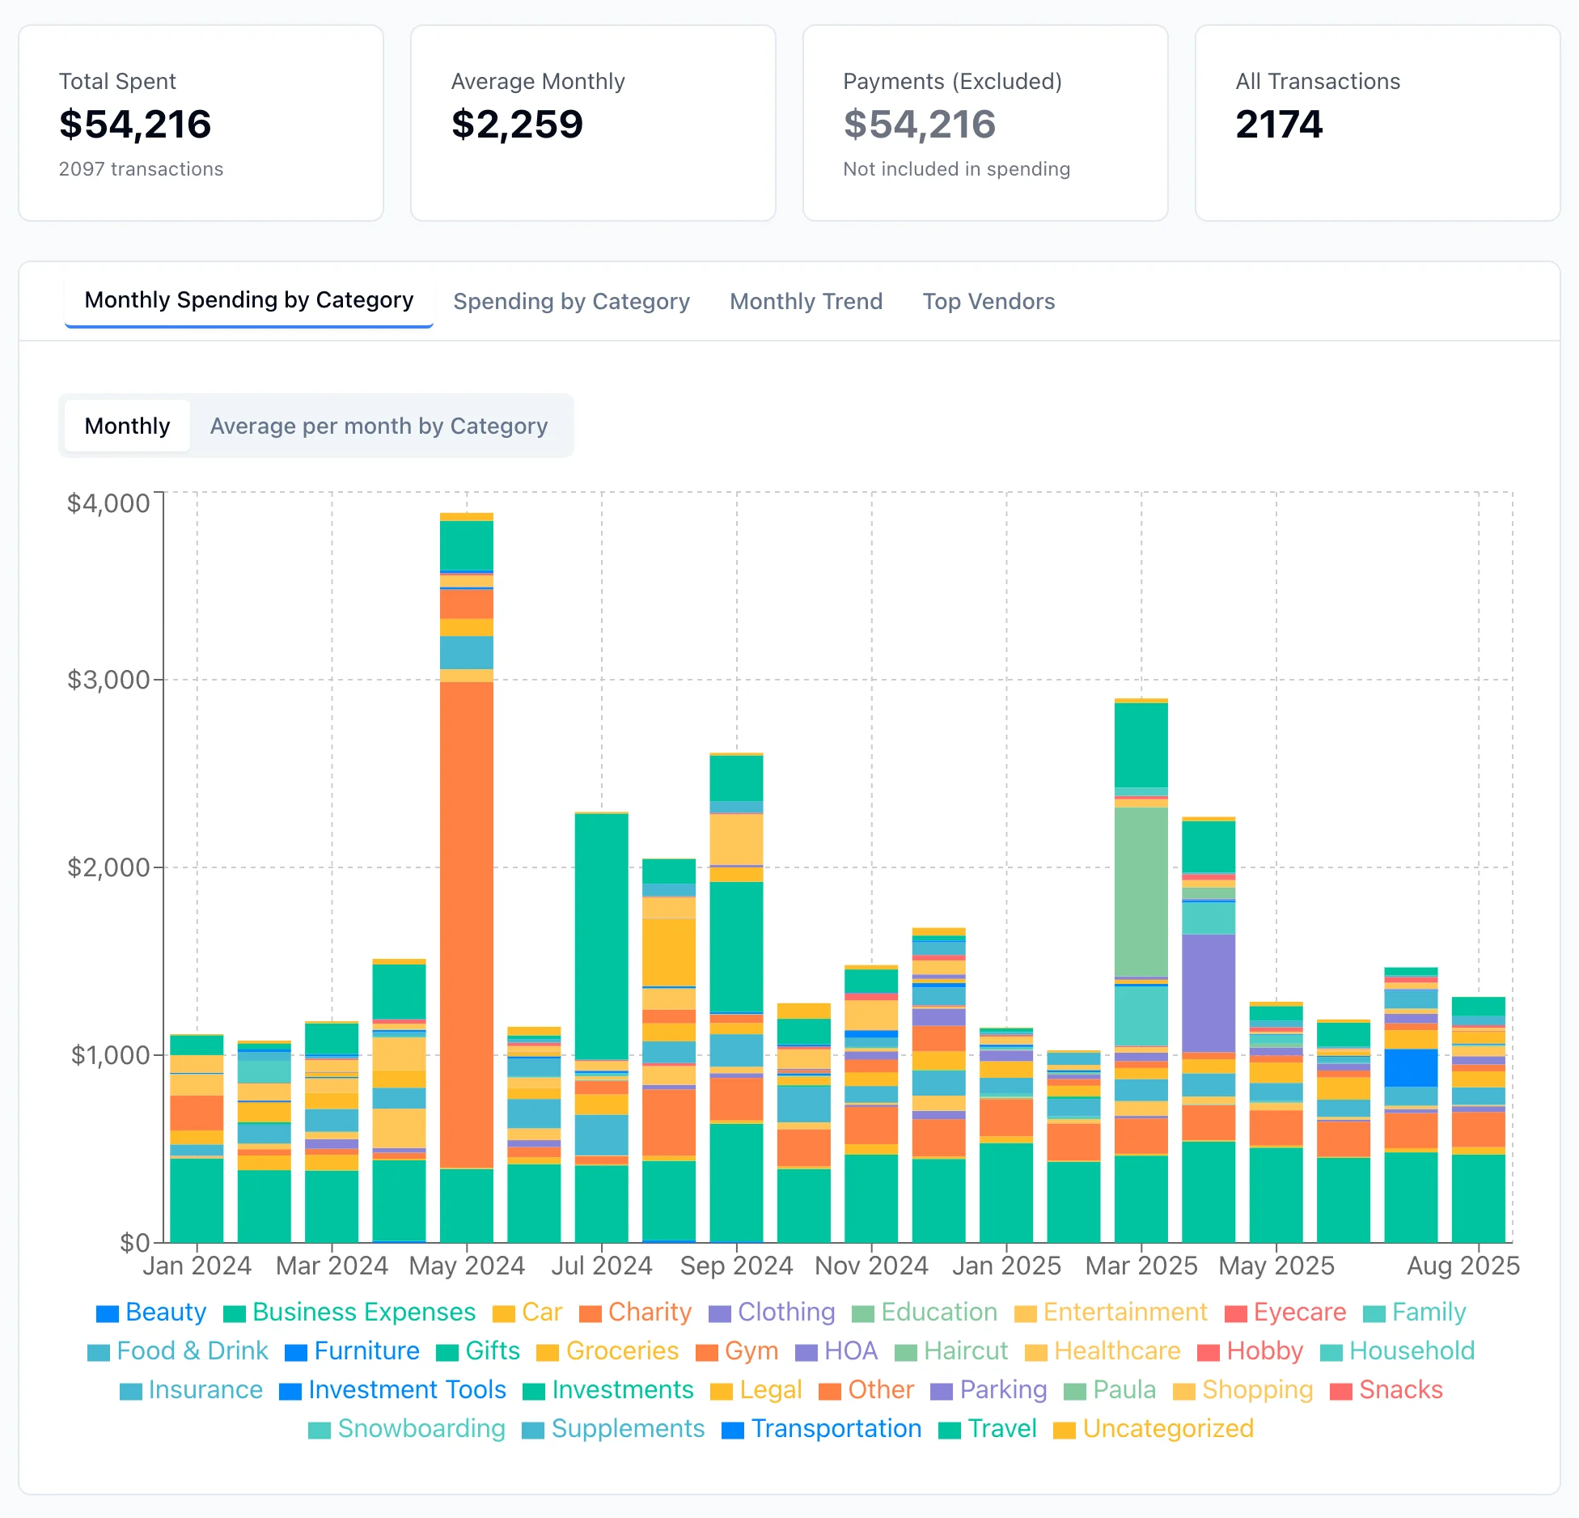Click the Total Spent $54,216 value

(135, 124)
